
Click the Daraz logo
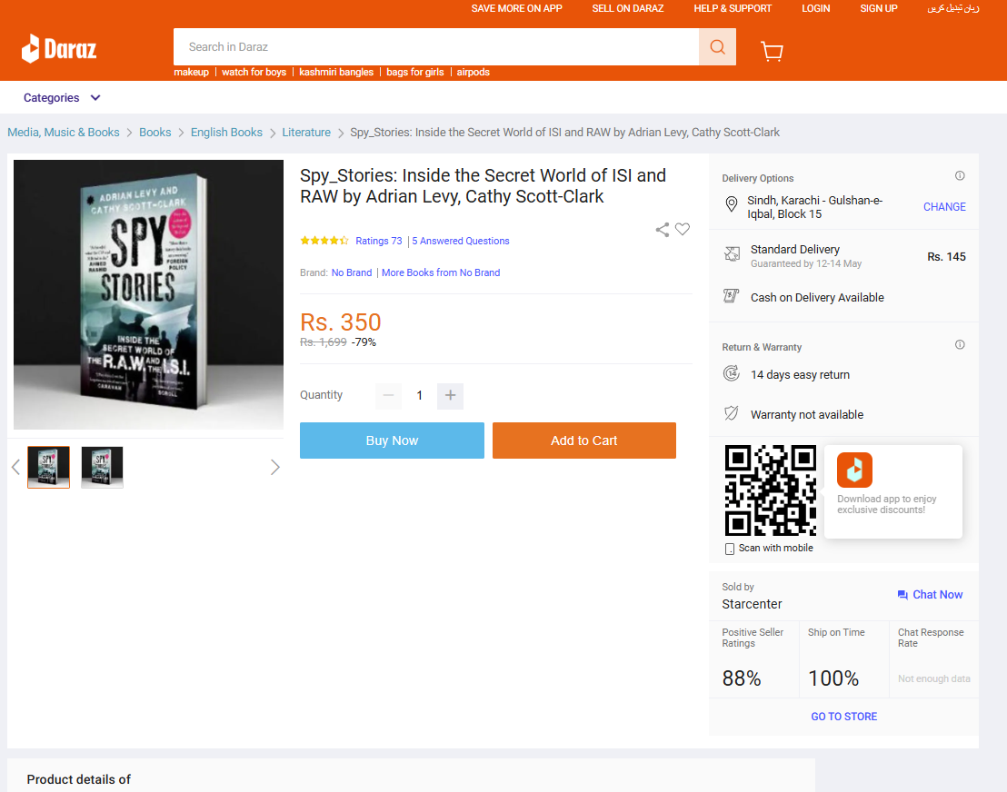point(59,48)
